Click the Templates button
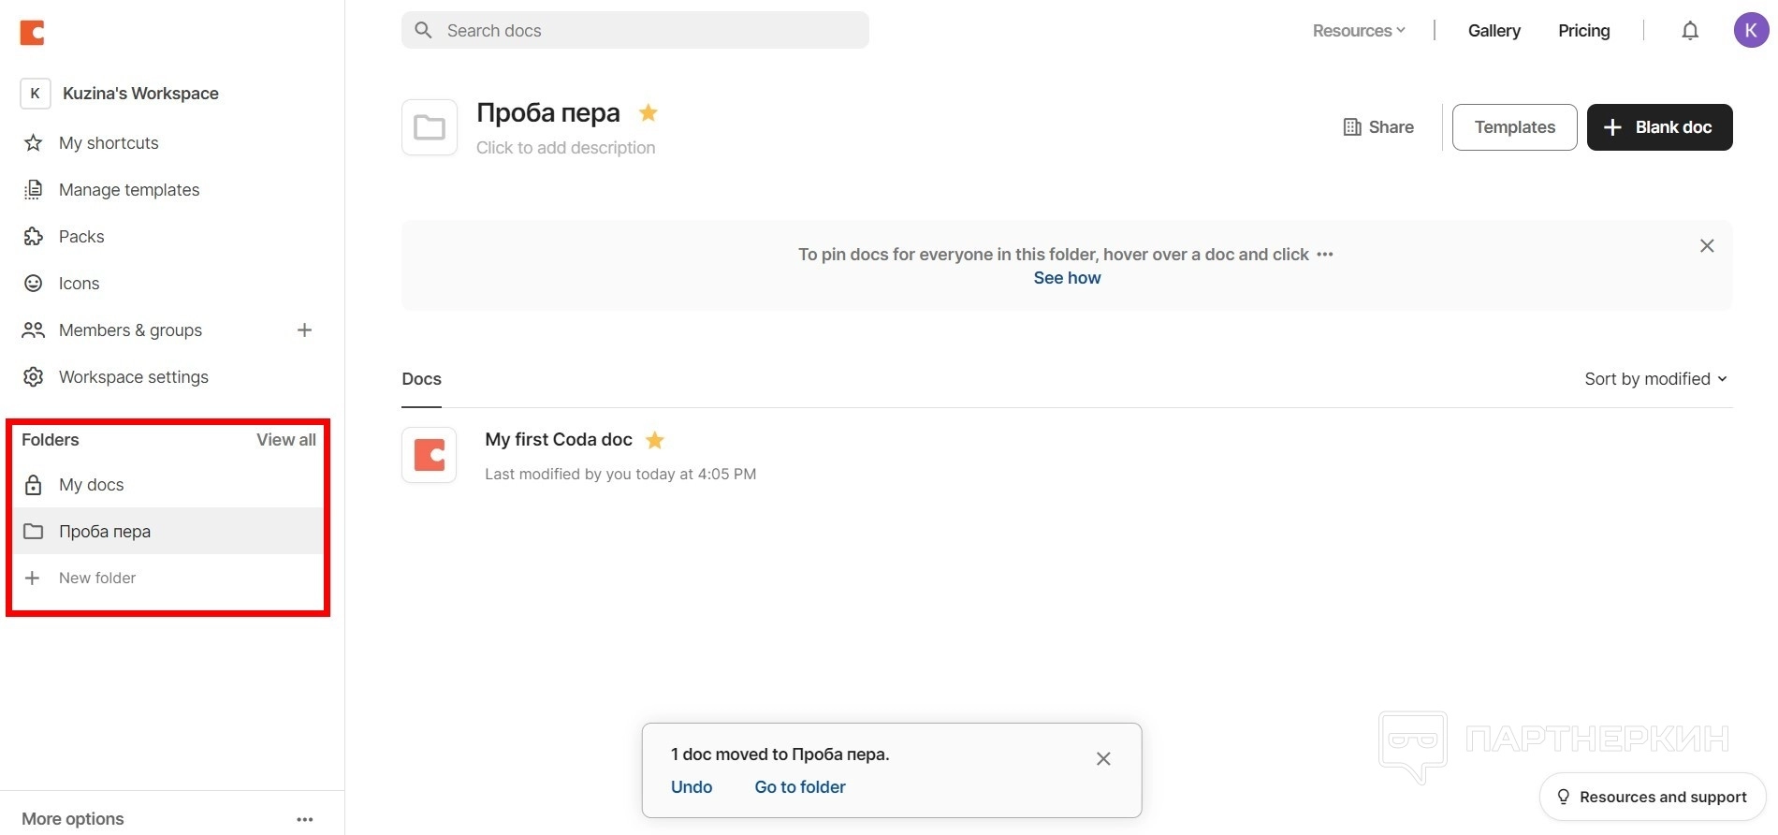 (x=1514, y=127)
